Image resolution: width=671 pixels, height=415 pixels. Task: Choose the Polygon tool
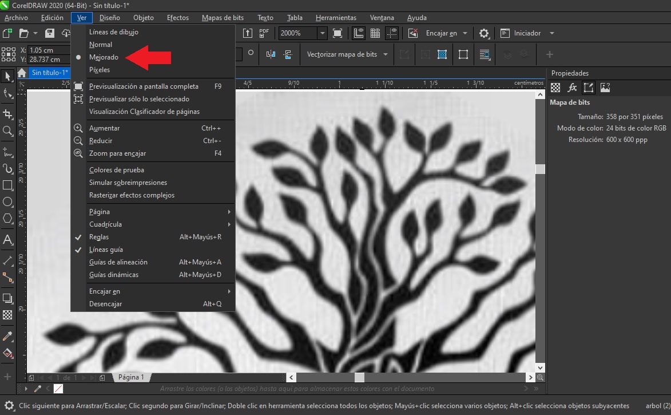(7, 219)
